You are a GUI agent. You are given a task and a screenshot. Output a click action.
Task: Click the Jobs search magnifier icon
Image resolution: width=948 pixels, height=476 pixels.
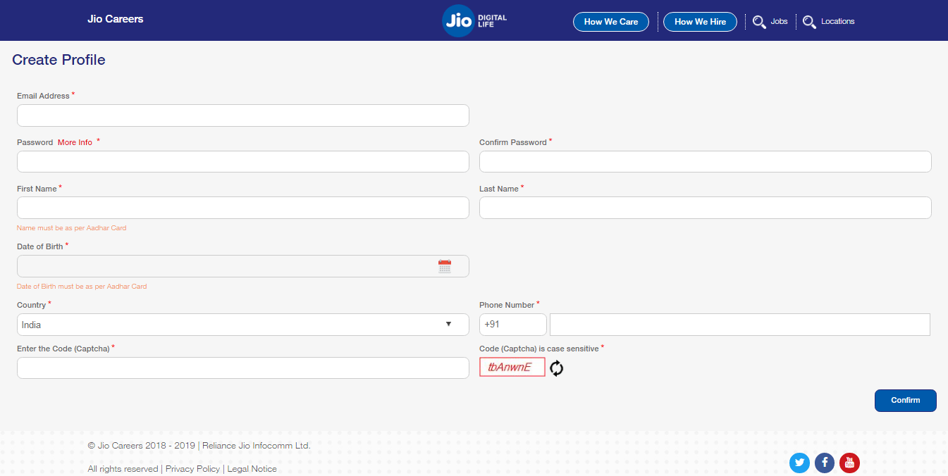click(x=759, y=22)
